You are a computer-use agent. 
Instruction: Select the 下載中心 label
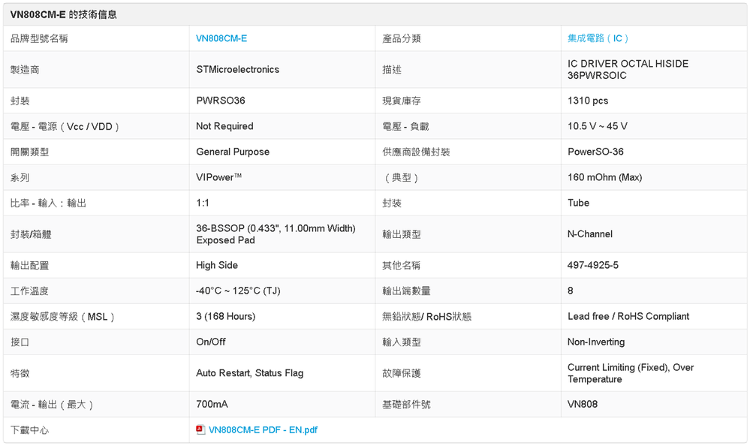pos(30,430)
